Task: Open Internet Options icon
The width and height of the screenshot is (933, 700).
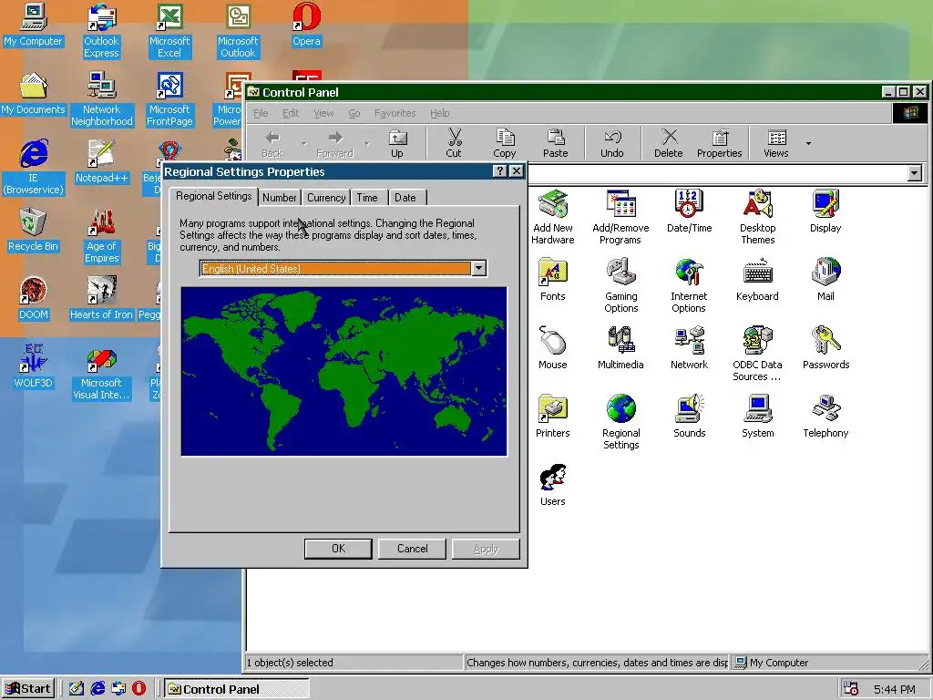Action: pyautogui.click(x=689, y=285)
